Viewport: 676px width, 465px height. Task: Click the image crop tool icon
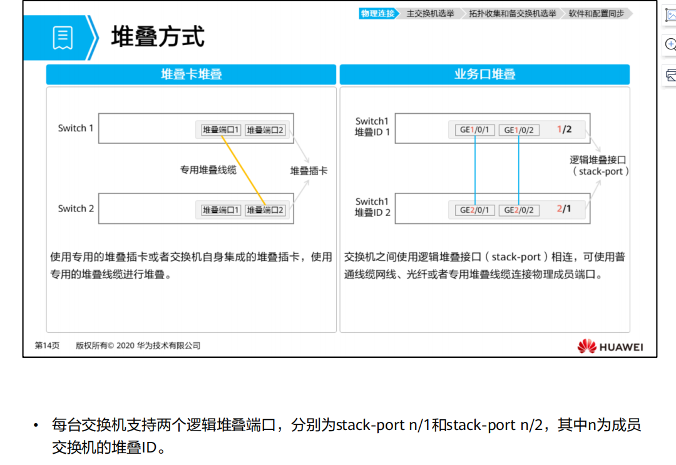click(671, 16)
